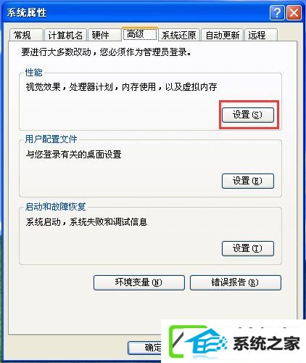Click the 错误报告(R) button
This screenshot has width=306, height=363.
tap(236, 282)
